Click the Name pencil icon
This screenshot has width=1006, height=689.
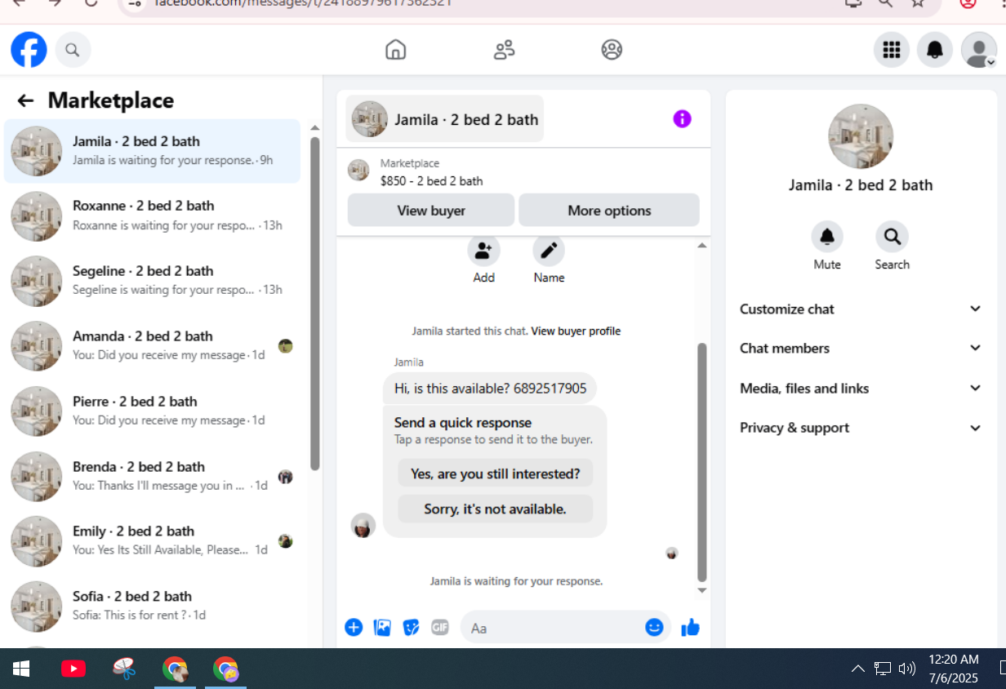point(549,251)
